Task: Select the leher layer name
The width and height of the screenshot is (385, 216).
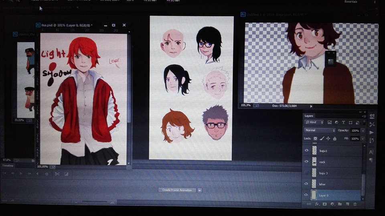Action: (322, 184)
